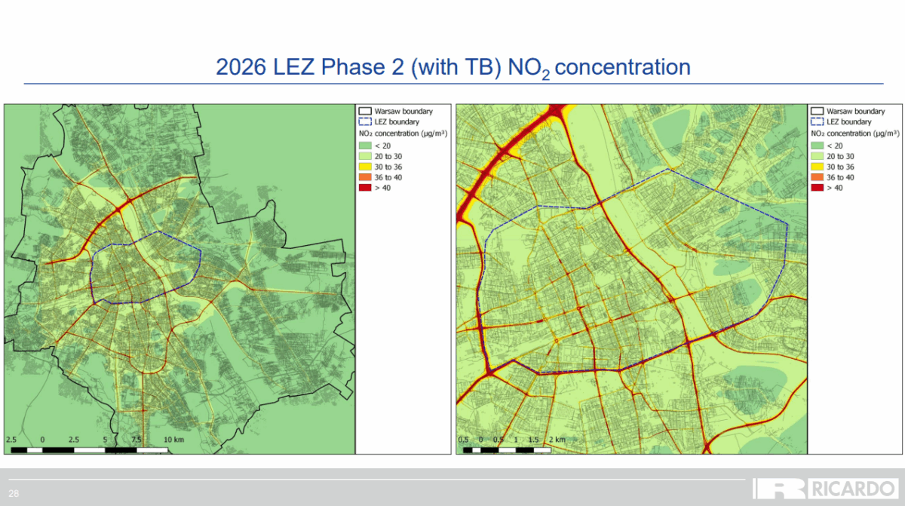The image size is (905, 506).
Task: Select the '20 to 30' swatch in left legend
Action: tap(365, 156)
